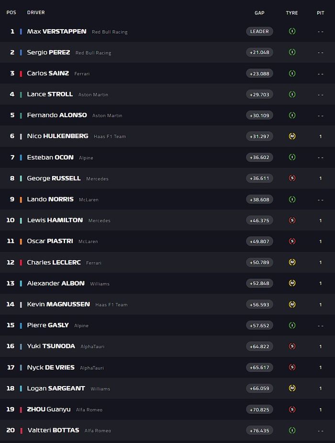This screenshot has height=443, width=335.
Task: Click Zhou Guanyu's +70.825 gap badge
Action: (259, 410)
